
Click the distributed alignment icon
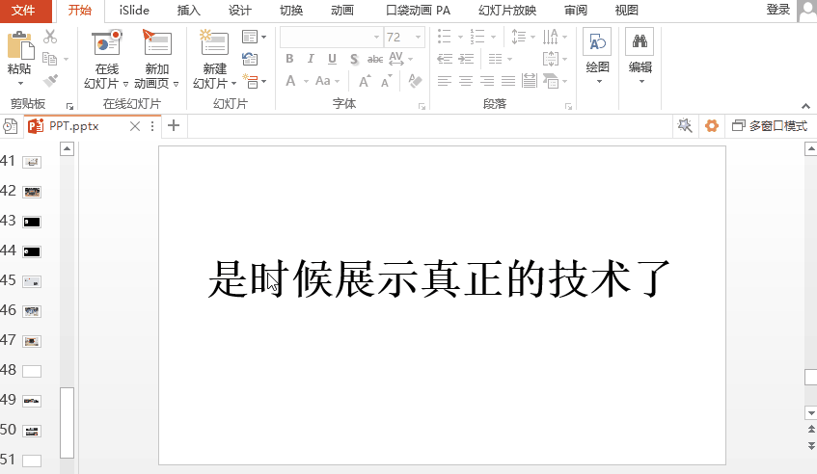pos(530,81)
